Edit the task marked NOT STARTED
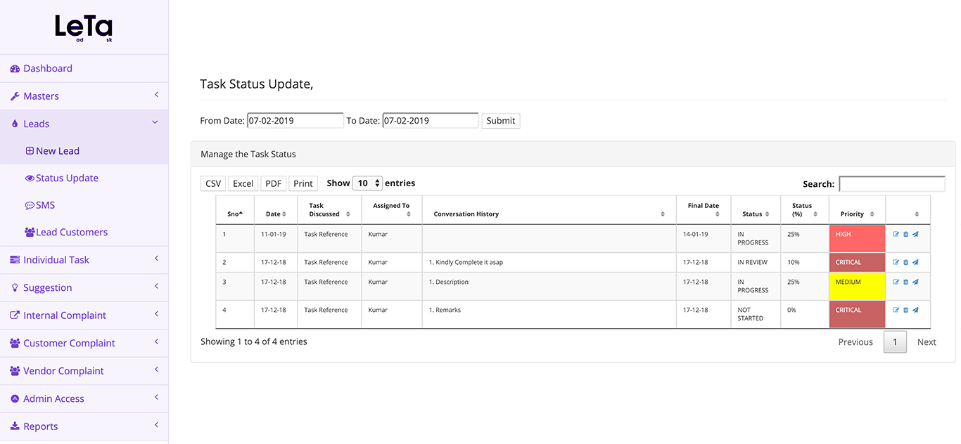This screenshot has width=961, height=444. tap(896, 310)
